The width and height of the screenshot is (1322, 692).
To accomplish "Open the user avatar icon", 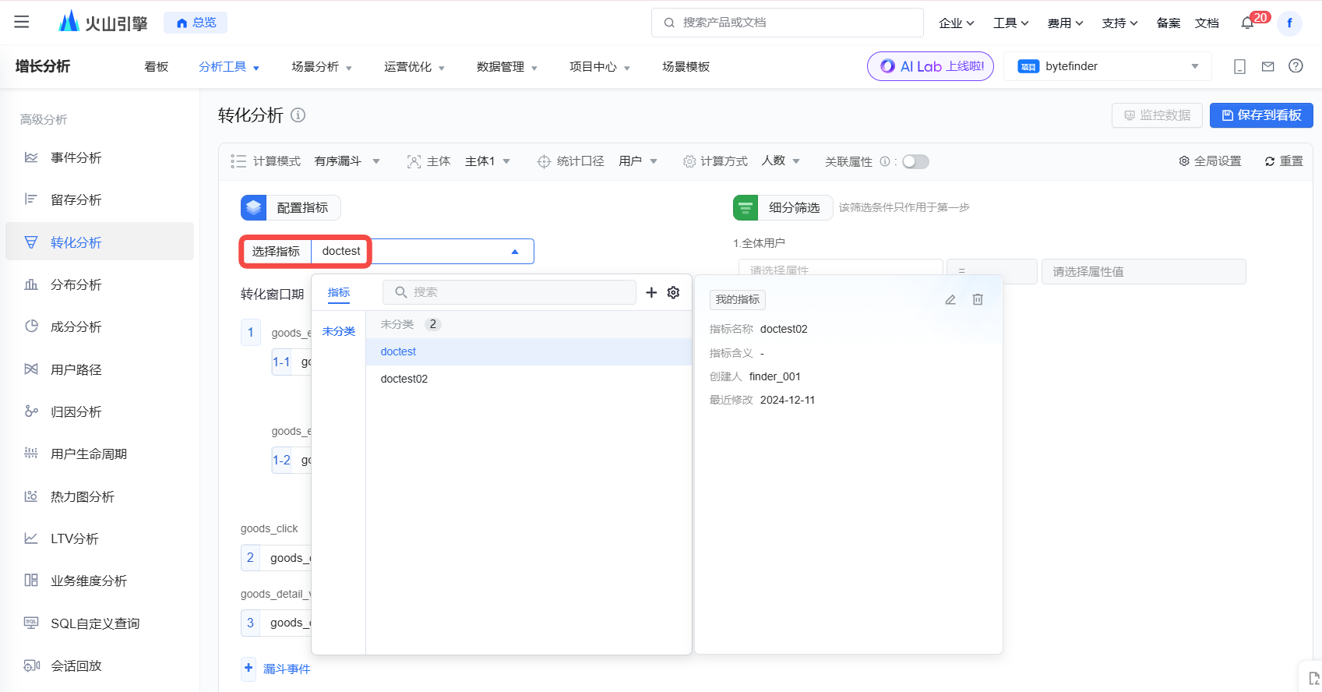I will pyautogui.click(x=1289, y=23).
